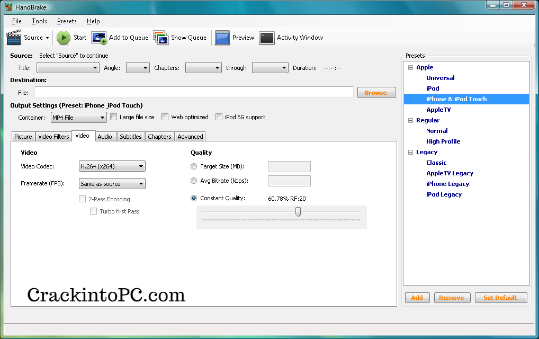Switch to the Chapters tab
The image size is (539, 339).
tap(159, 137)
